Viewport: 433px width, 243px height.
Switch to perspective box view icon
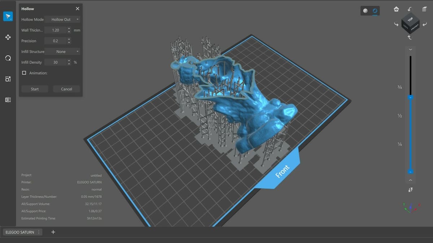click(424, 9)
